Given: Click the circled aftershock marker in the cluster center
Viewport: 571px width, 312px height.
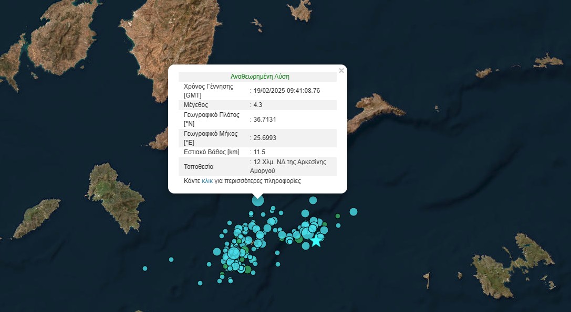Looking at the screenshot, I should pos(234,254).
